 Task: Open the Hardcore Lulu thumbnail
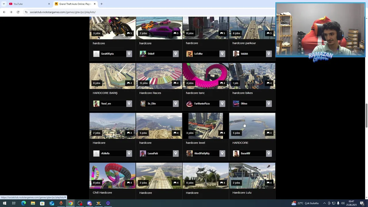[252, 175]
